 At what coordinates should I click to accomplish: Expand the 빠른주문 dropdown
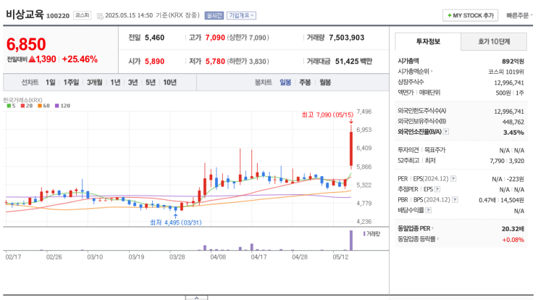[519, 15]
